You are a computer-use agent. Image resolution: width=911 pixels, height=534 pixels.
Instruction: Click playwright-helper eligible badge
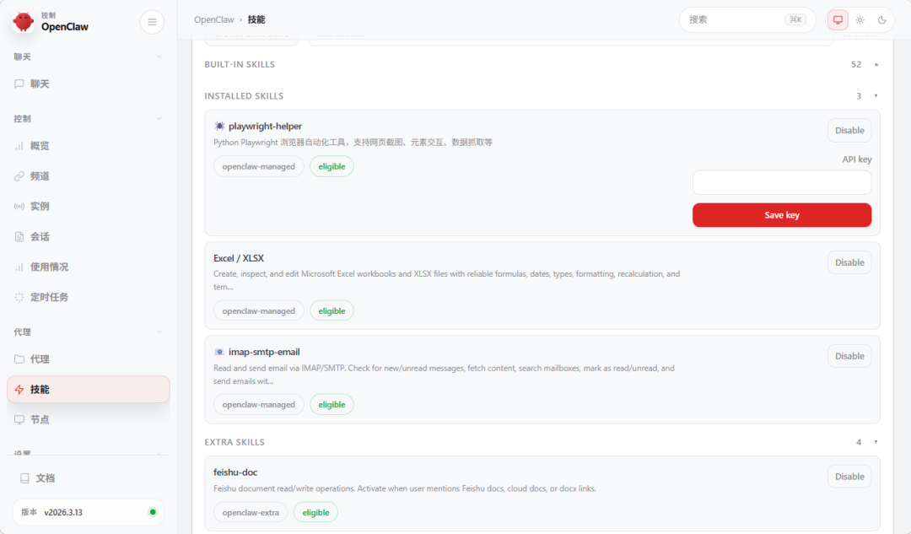coord(332,166)
